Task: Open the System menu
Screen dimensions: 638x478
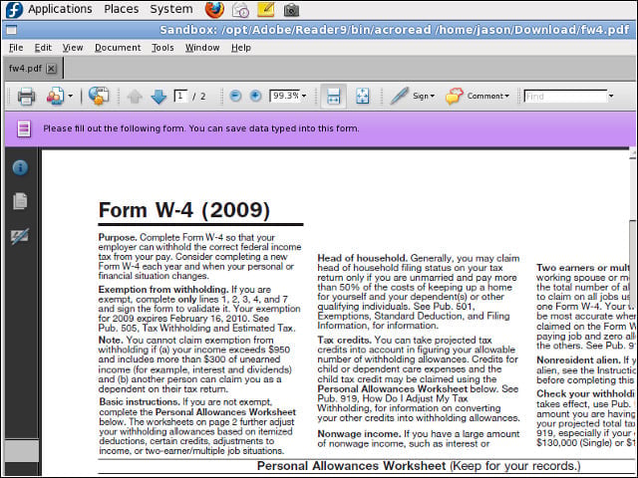Action: [171, 9]
